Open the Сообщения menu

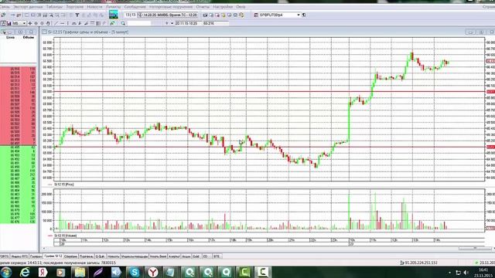[135, 7]
